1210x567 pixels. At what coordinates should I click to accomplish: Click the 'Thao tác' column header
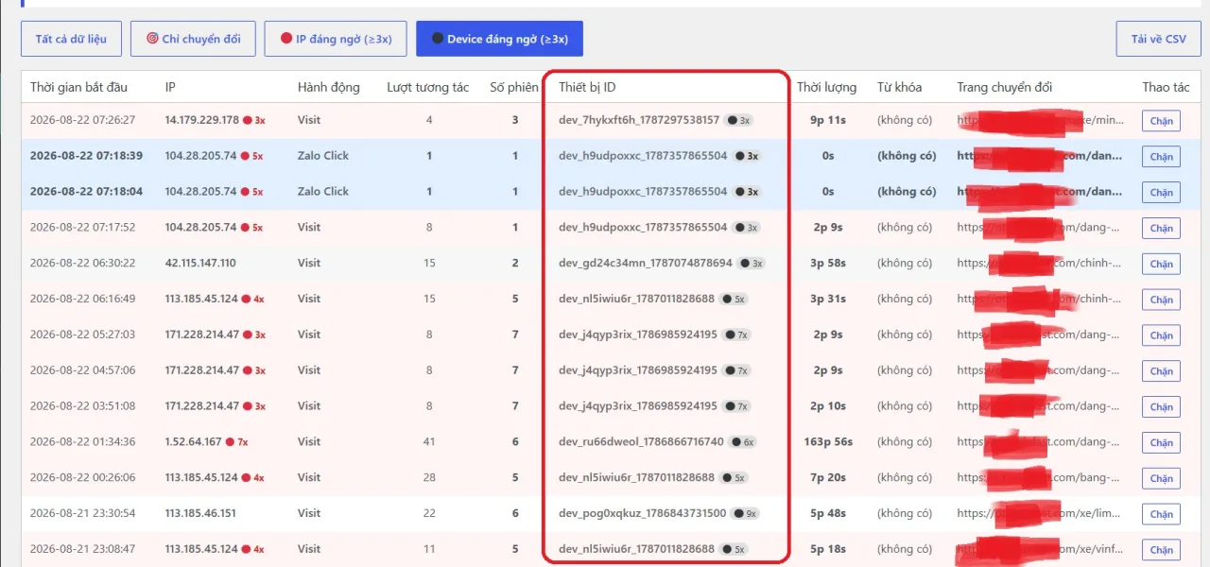(x=1166, y=87)
